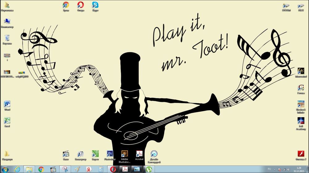
Task: Select the Adobe Illustrator desktop shortcut
Action: click(x=125, y=154)
